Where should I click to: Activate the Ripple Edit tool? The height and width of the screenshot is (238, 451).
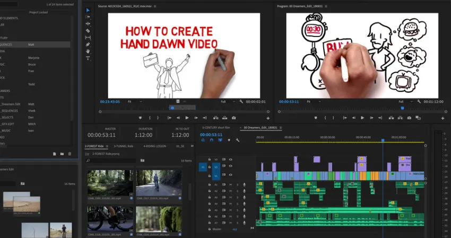pyautogui.click(x=88, y=24)
